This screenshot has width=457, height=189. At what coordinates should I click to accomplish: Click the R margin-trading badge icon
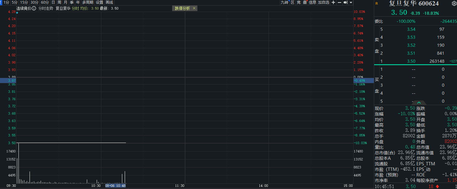click(x=376, y=4)
